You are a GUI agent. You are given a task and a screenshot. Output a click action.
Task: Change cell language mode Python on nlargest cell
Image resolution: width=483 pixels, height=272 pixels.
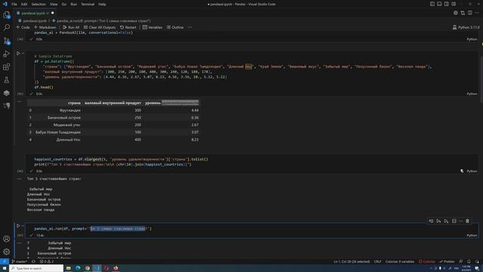point(472,171)
